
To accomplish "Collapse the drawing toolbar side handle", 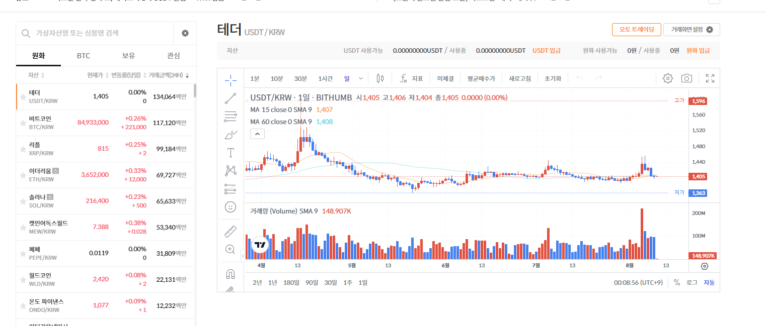I will (243, 256).
